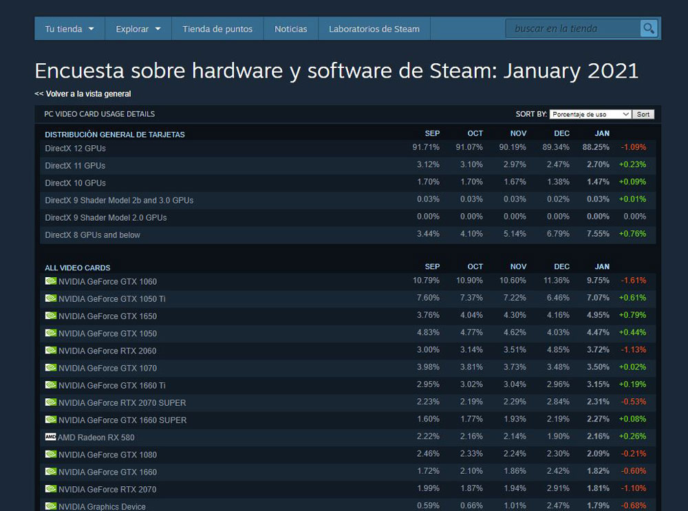
Task: Click the search magnifier icon
Action: pos(648,28)
